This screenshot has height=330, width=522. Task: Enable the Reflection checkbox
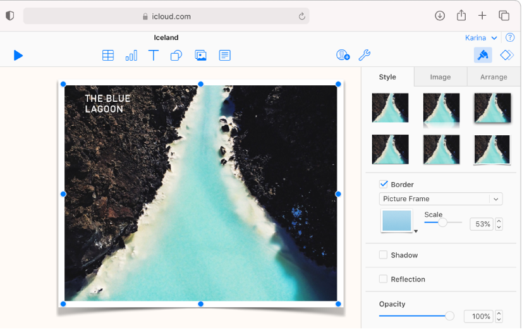[384, 279]
